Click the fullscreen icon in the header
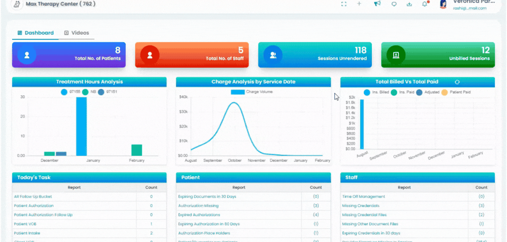Screen dimensions: 507x242 pos(344,4)
